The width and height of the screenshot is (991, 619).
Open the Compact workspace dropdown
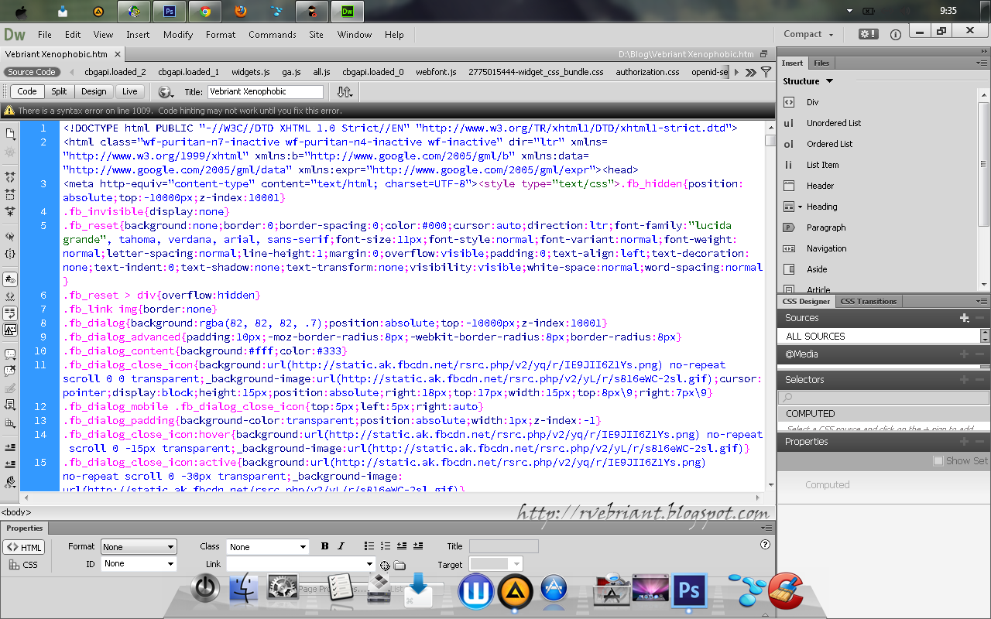pyautogui.click(x=808, y=34)
